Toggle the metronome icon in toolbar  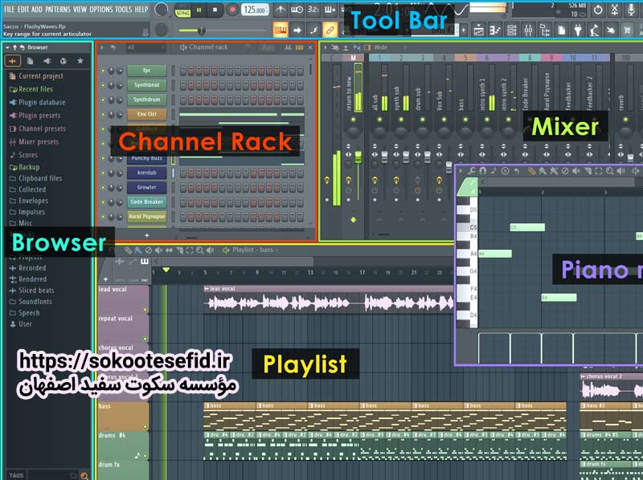tap(281, 10)
